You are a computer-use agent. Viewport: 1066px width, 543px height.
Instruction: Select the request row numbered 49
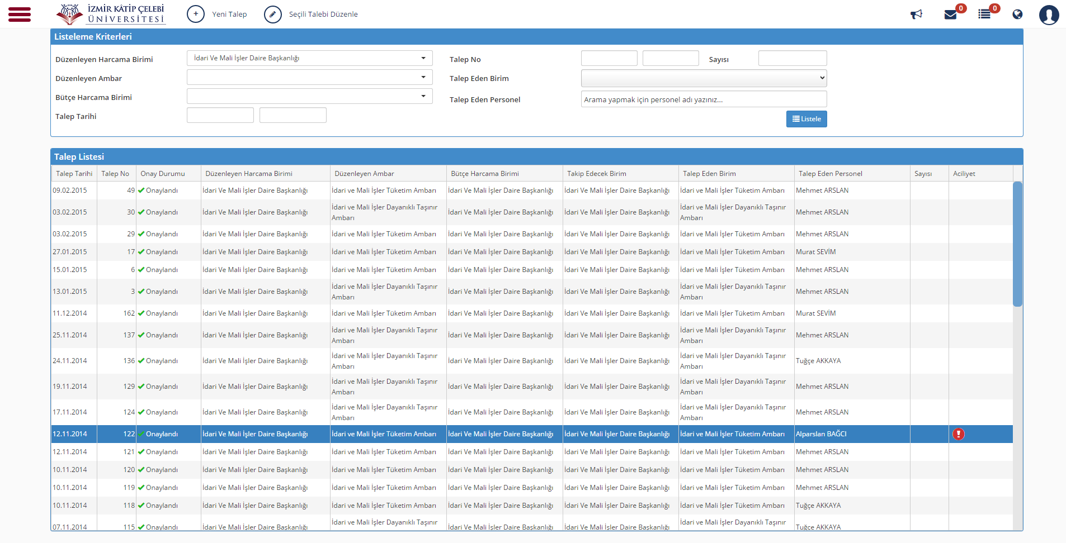532,190
